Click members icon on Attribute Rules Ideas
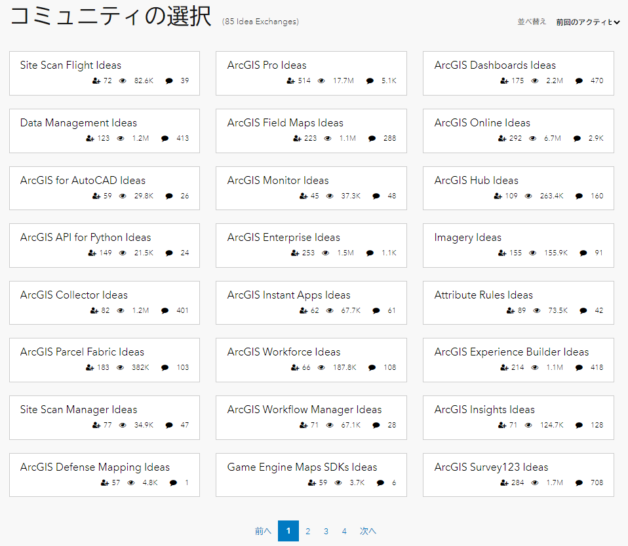The image size is (628, 546). click(511, 310)
